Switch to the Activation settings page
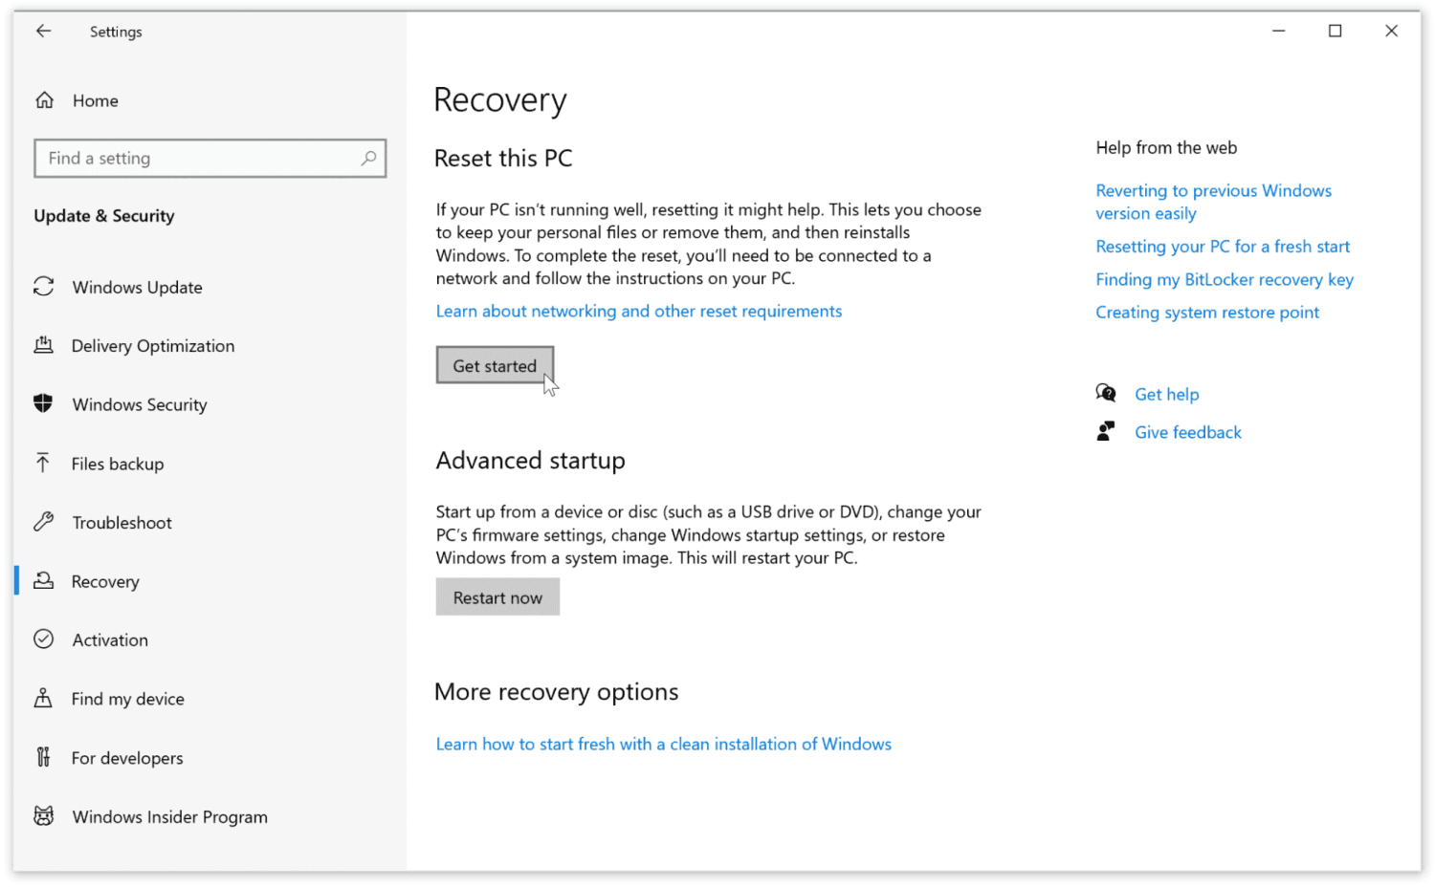Image resolution: width=1435 pixels, height=888 pixels. pyautogui.click(x=109, y=639)
